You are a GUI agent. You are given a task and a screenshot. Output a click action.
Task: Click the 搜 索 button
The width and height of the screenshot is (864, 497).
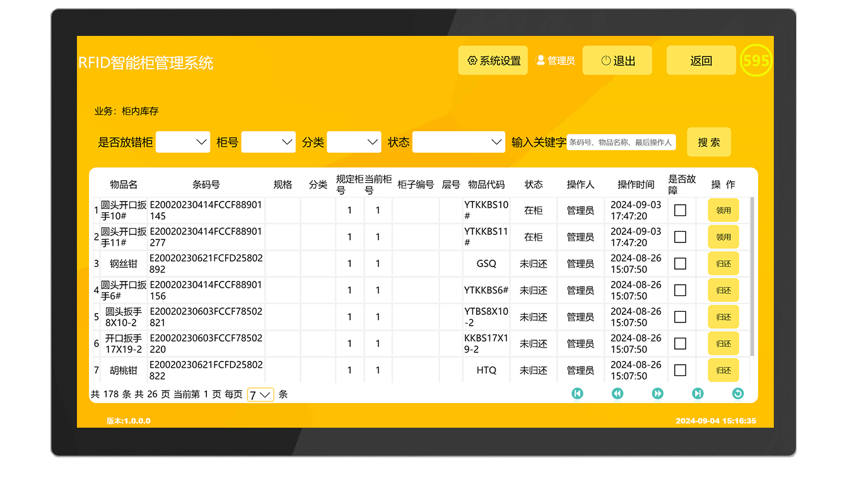click(x=709, y=142)
